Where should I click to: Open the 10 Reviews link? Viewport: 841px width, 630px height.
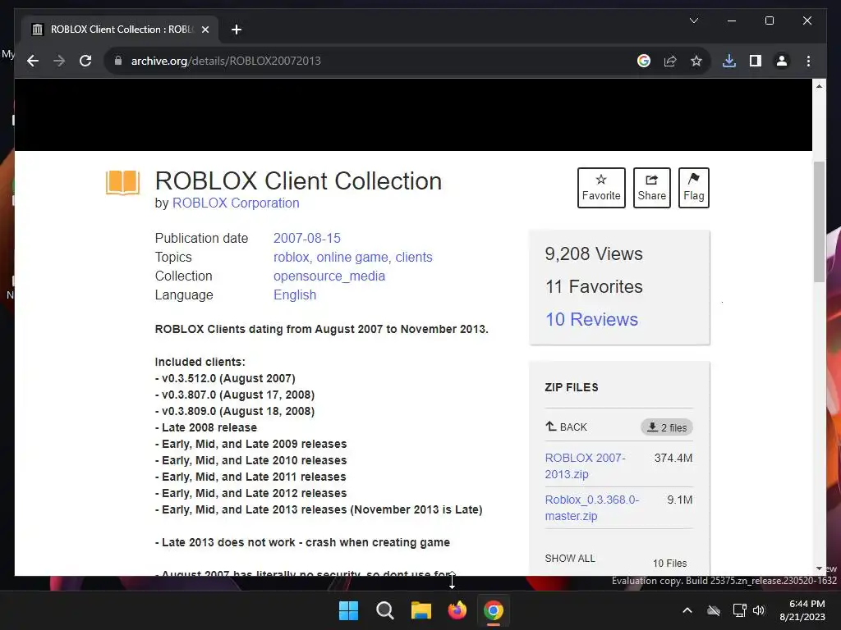(591, 319)
